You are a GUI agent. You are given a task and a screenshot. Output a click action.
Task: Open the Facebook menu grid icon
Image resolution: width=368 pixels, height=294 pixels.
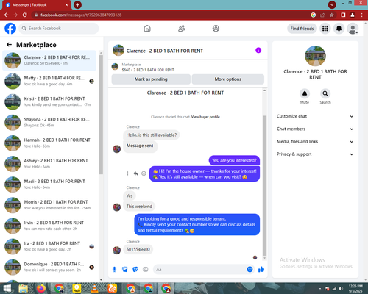(x=325, y=29)
